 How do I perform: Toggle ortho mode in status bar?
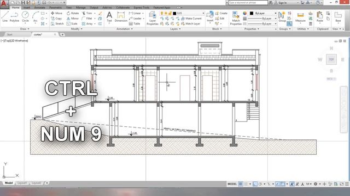(255, 184)
